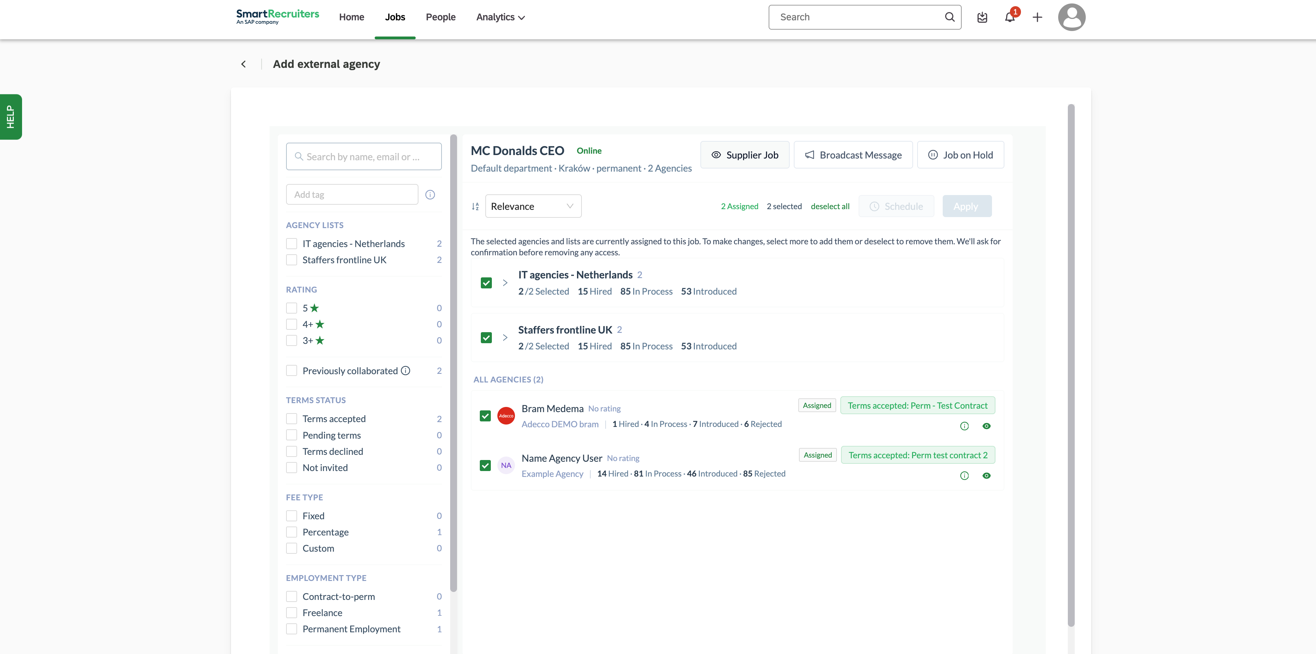Check the 3+ star rating filter
Viewport: 1316px width, 654px height.
pos(291,340)
